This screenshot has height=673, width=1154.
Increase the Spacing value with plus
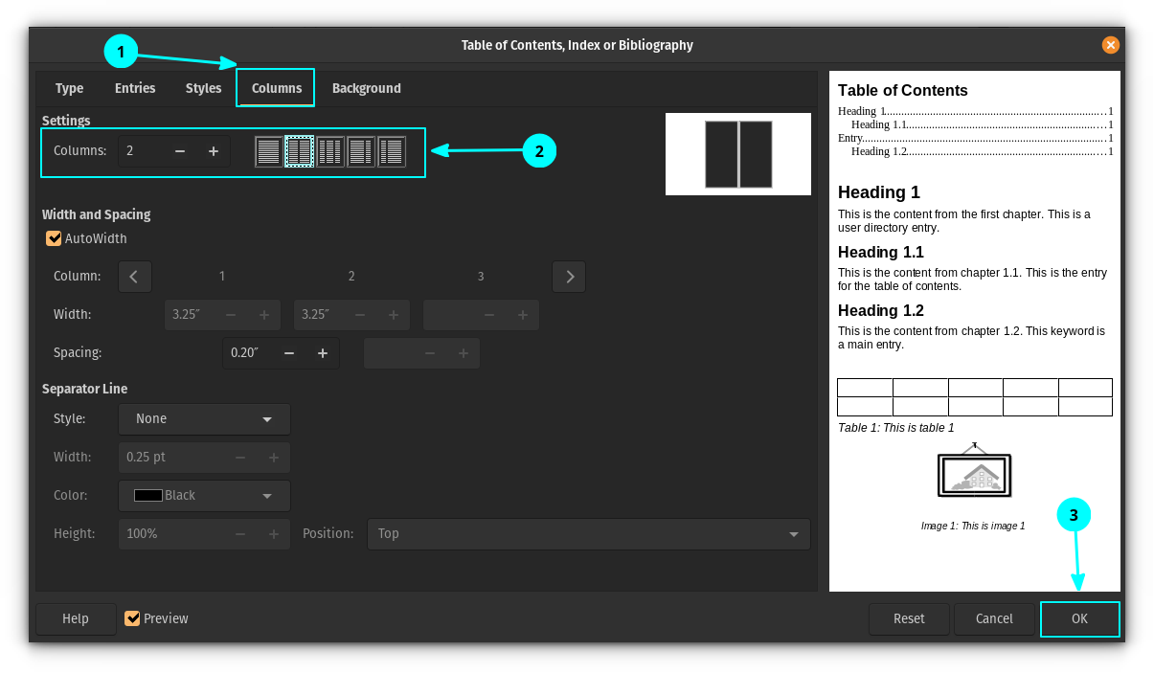coord(323,353)
